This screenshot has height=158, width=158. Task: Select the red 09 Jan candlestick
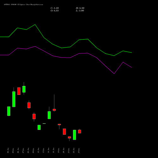click(x=34, y=117)
